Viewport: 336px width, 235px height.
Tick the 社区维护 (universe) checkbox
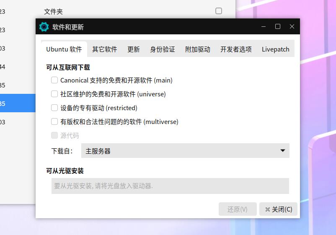(x=54, y=94)
